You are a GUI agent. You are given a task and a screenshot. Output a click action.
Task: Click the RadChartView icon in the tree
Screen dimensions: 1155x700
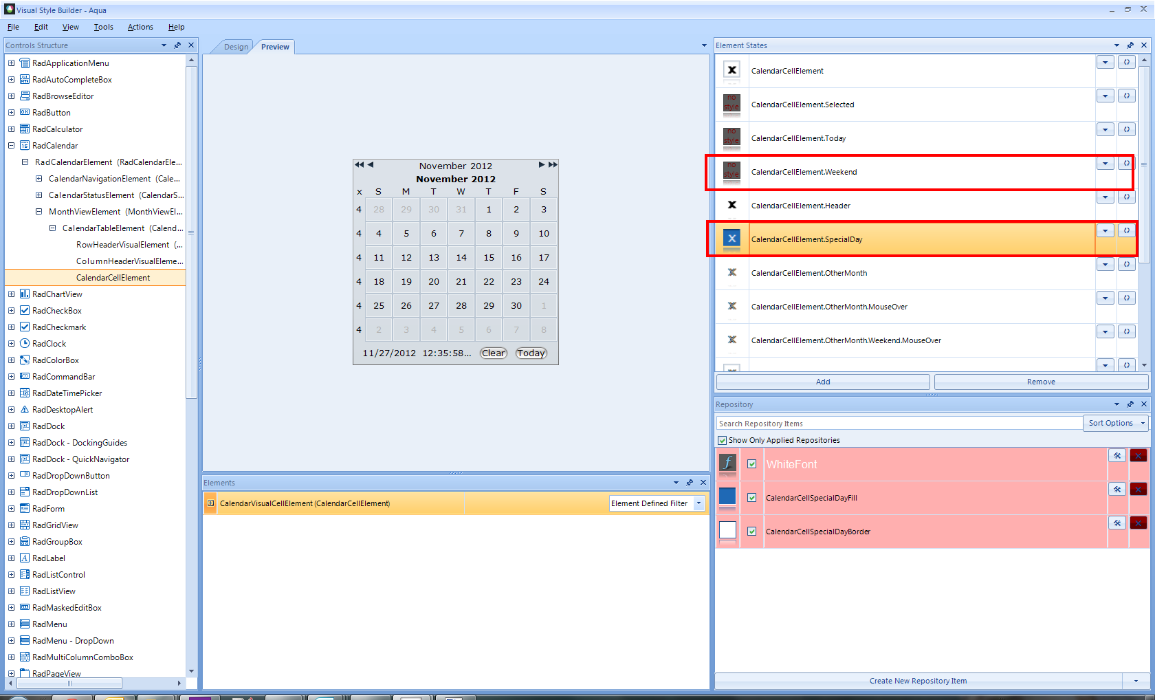25,294
